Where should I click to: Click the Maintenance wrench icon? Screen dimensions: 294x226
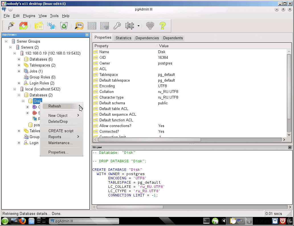(117, 26)
